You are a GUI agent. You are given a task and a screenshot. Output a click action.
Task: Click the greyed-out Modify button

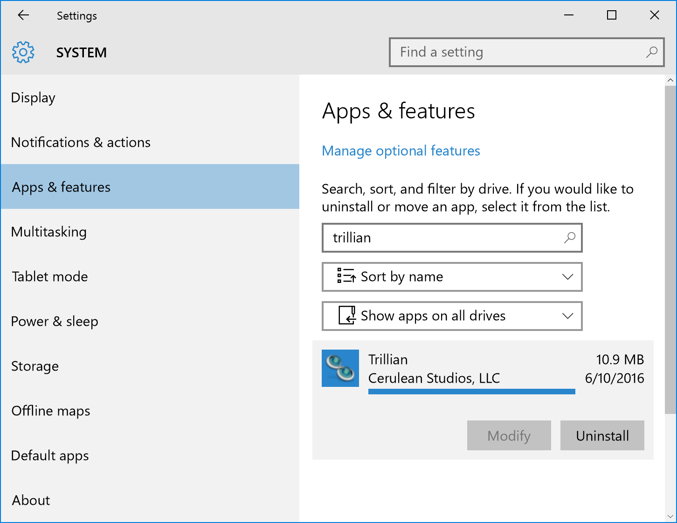coord(509,435)
